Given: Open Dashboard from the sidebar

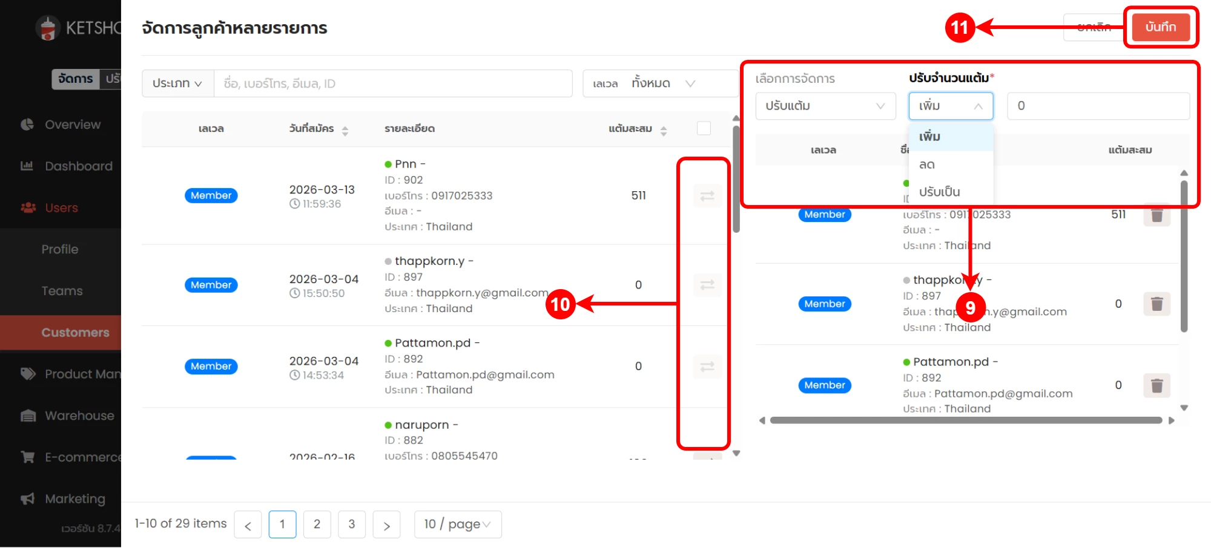Looking at the screenshot, I should coord(78,166).
